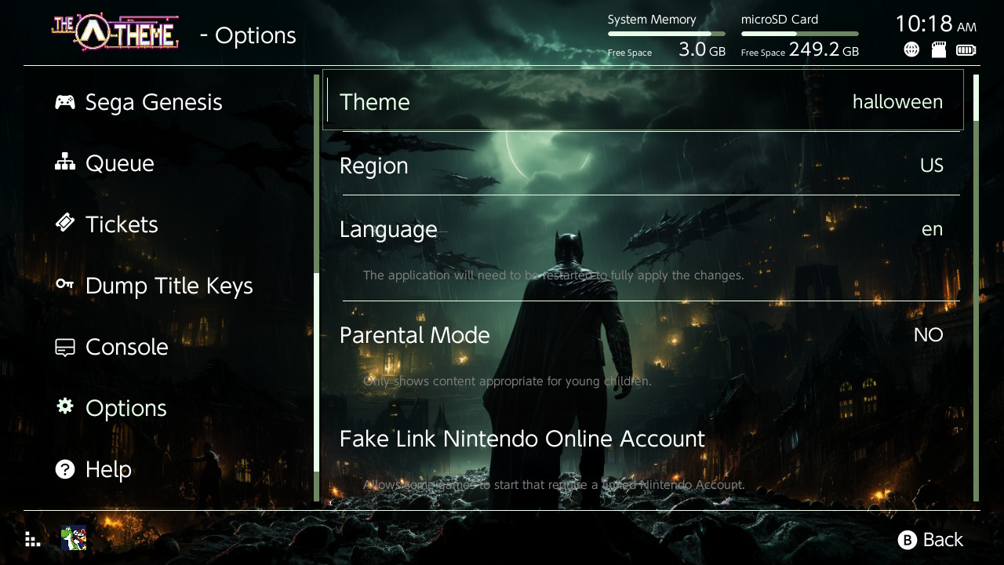The image size is (1004, 565).
Task: Click the microSD Card usage bar
Action: click(800, 34)
